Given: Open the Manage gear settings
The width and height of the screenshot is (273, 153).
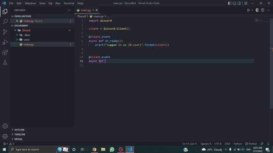Looking at the screenshot, I should [x=5, y=136].
